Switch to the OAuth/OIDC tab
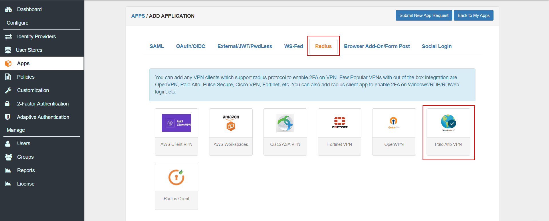Viewport: 549px width, 221px height. tap(191, 46)
